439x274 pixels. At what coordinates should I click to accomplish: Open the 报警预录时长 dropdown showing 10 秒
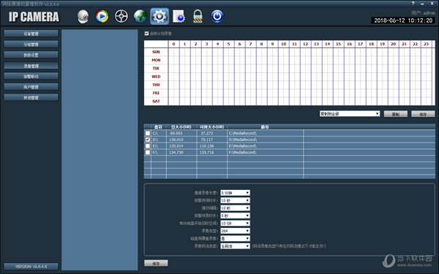(235, 200)
